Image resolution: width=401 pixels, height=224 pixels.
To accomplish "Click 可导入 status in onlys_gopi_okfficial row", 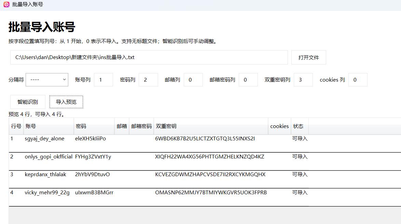I will [300, 157].
